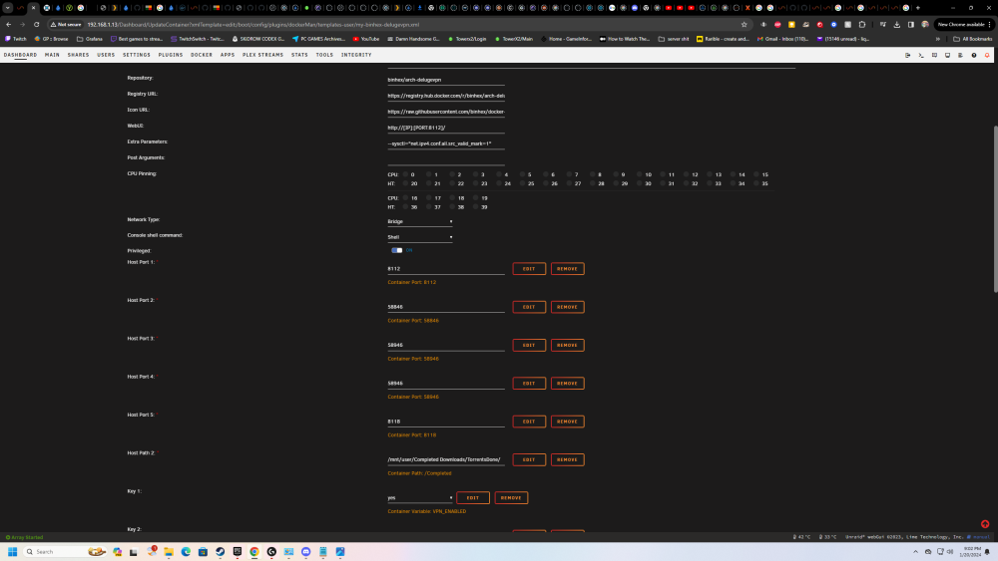Click EDIT for Host Port 4

529,383
